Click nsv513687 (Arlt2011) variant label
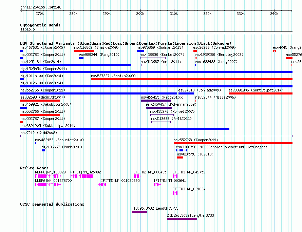Screen dimensions: 302x232 (161, 62)
